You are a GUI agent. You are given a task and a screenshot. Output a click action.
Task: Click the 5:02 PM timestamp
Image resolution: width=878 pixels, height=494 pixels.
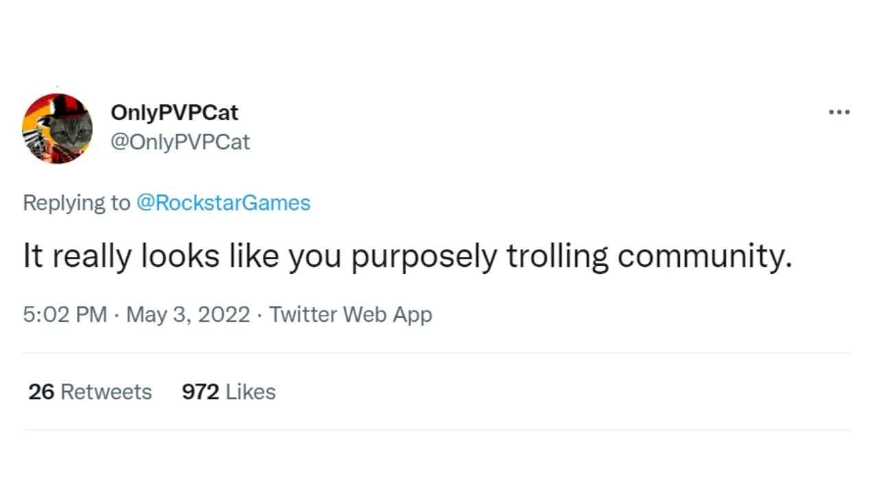point(64,315)
